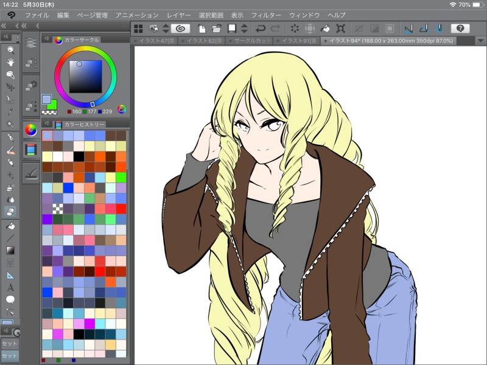
Task: Select the Zoom magnifier tool
Action: click(10, 50)
